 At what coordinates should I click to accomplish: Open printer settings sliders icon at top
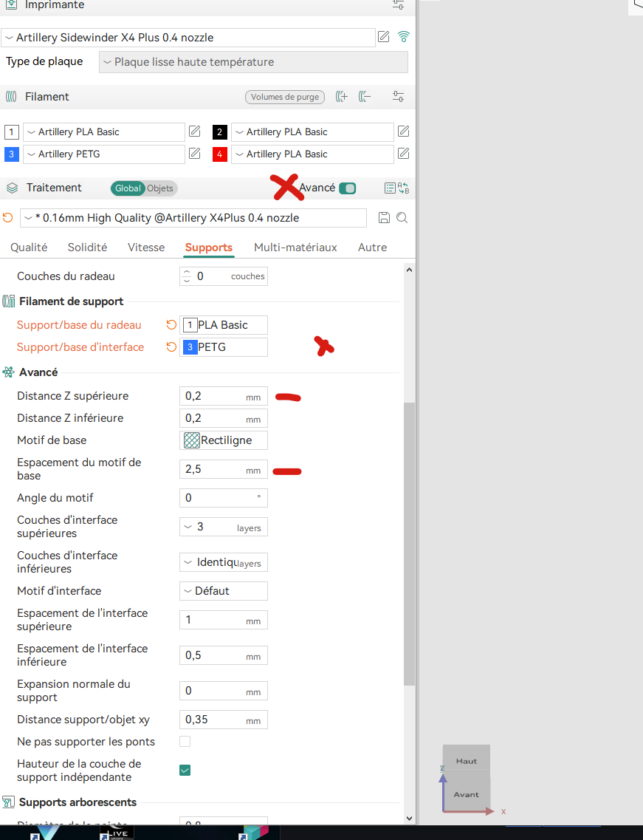click(399, 5)
